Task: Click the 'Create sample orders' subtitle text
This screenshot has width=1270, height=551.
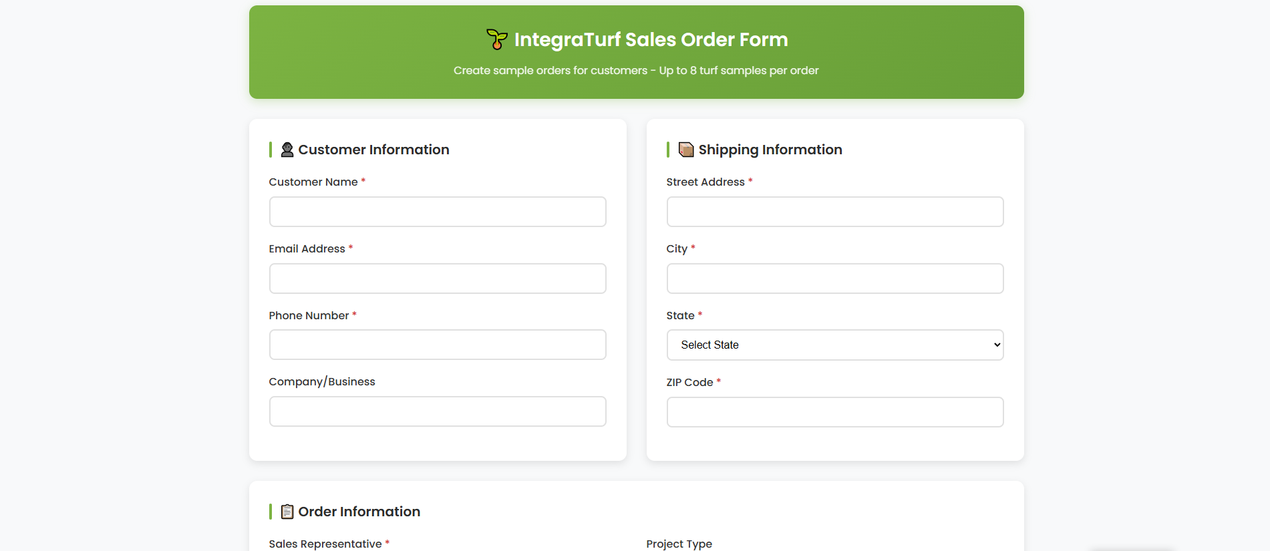Action: pyautogui.click(x=635, y=71)
